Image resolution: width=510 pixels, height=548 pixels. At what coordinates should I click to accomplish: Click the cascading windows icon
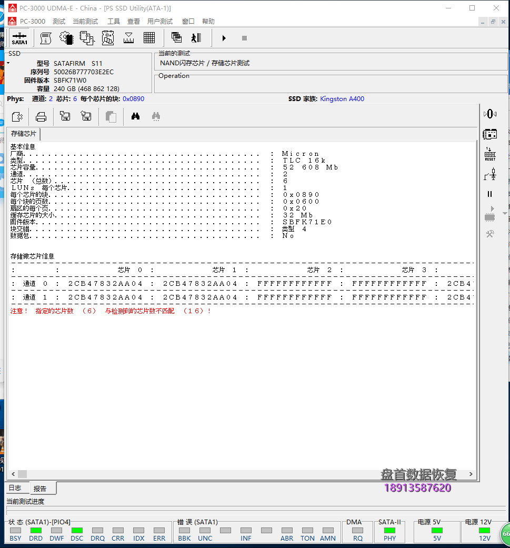tap(177, 37)
